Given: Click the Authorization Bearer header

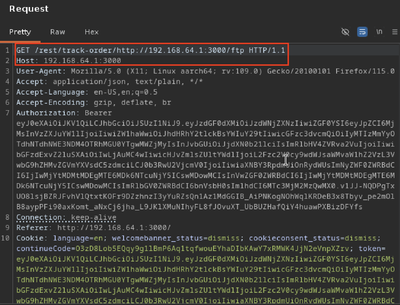Looking at the screenshot, I should coord(64,113).
